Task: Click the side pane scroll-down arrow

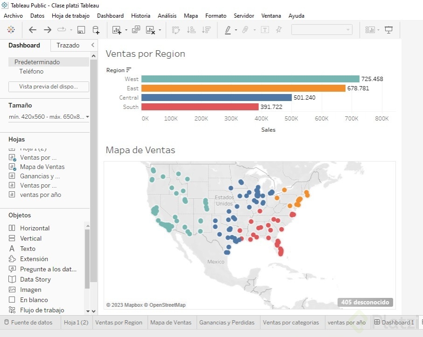Action: pos(94,311)
